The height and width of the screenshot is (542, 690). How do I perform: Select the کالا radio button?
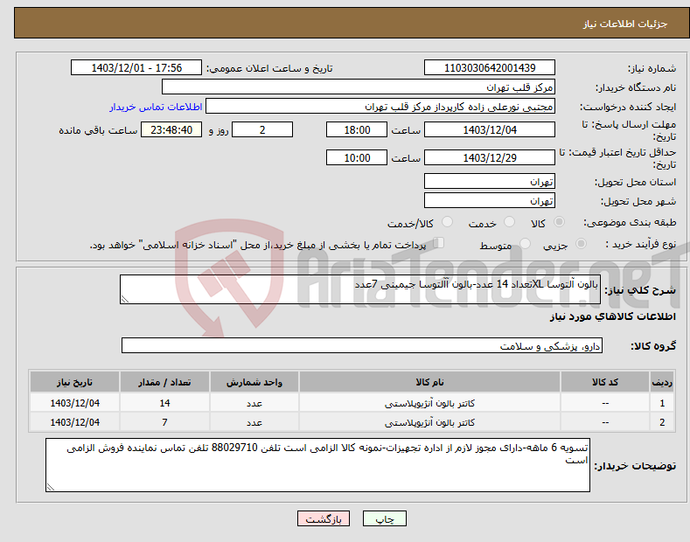(559, 222)
